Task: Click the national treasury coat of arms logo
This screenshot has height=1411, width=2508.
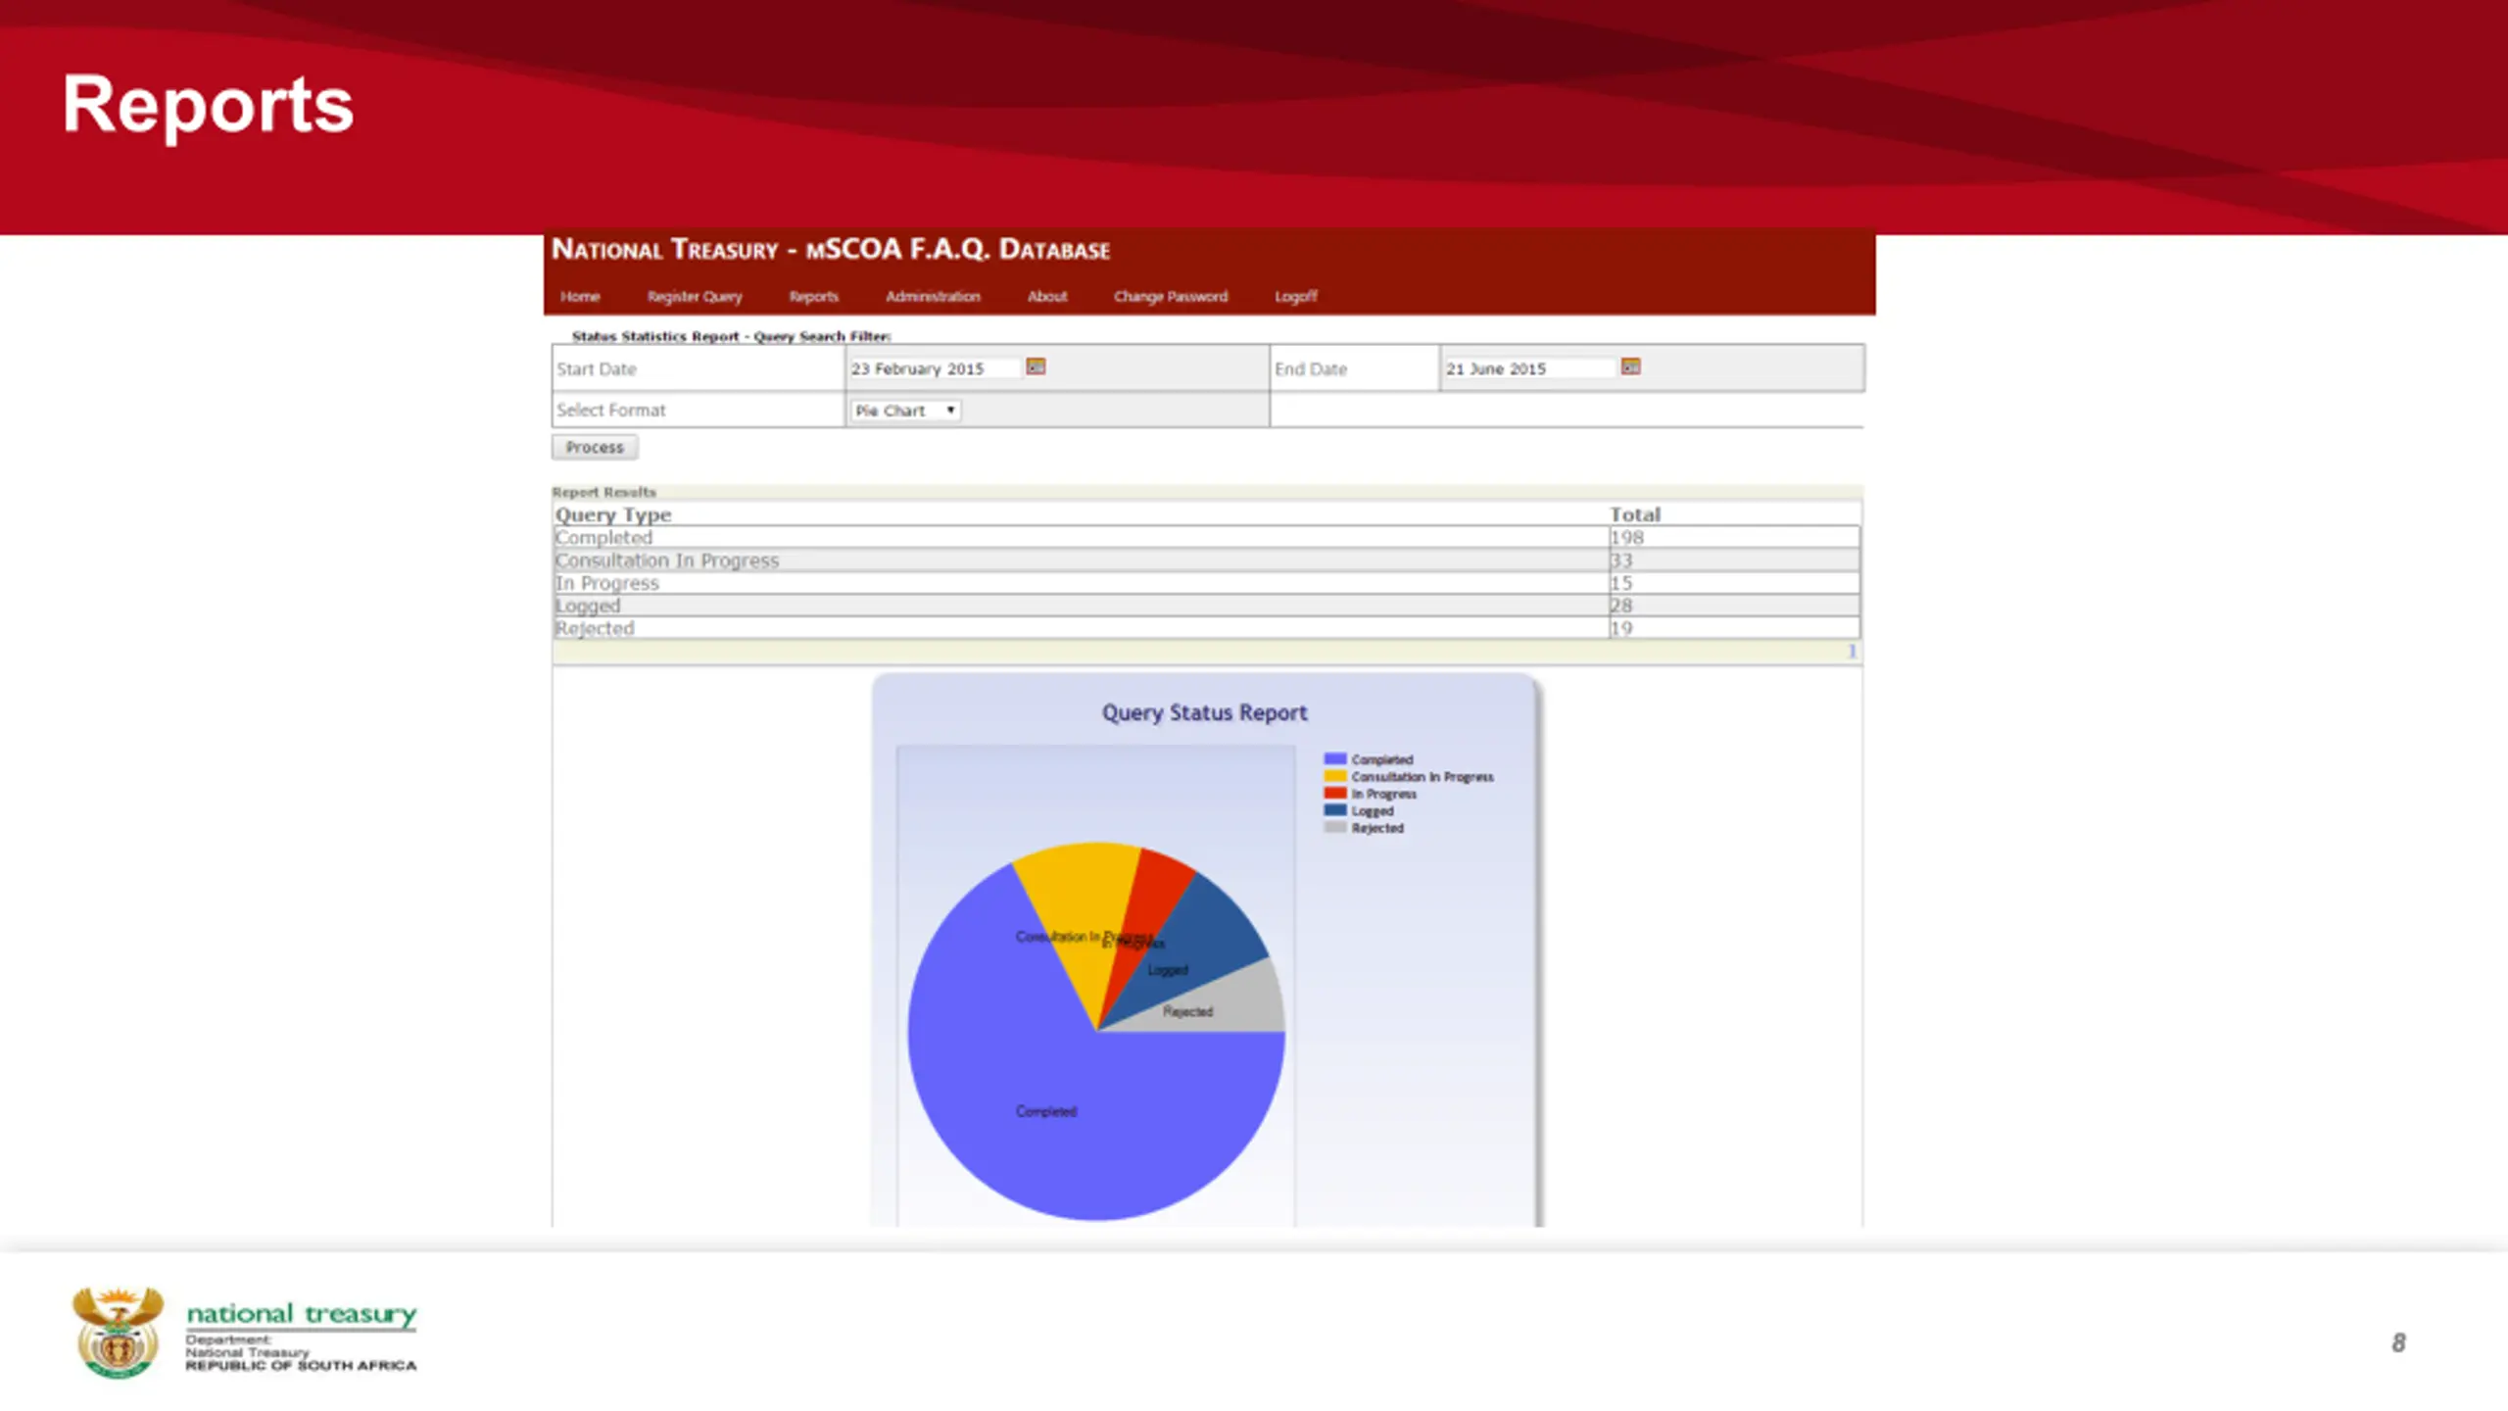Action: tap(119, 1333)
